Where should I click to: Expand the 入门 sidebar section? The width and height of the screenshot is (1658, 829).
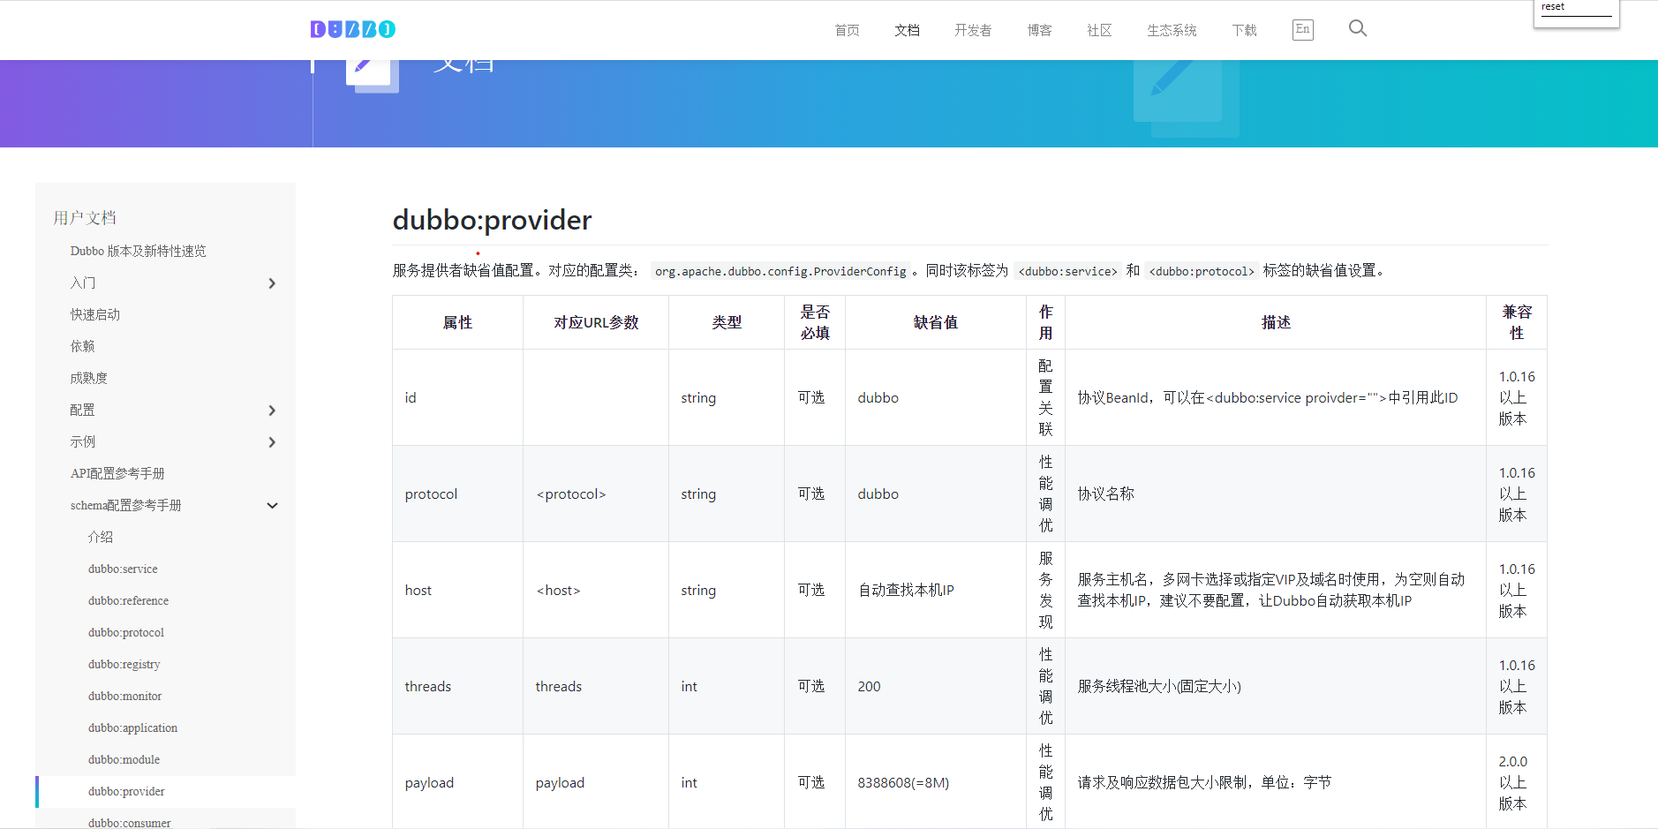272,283
